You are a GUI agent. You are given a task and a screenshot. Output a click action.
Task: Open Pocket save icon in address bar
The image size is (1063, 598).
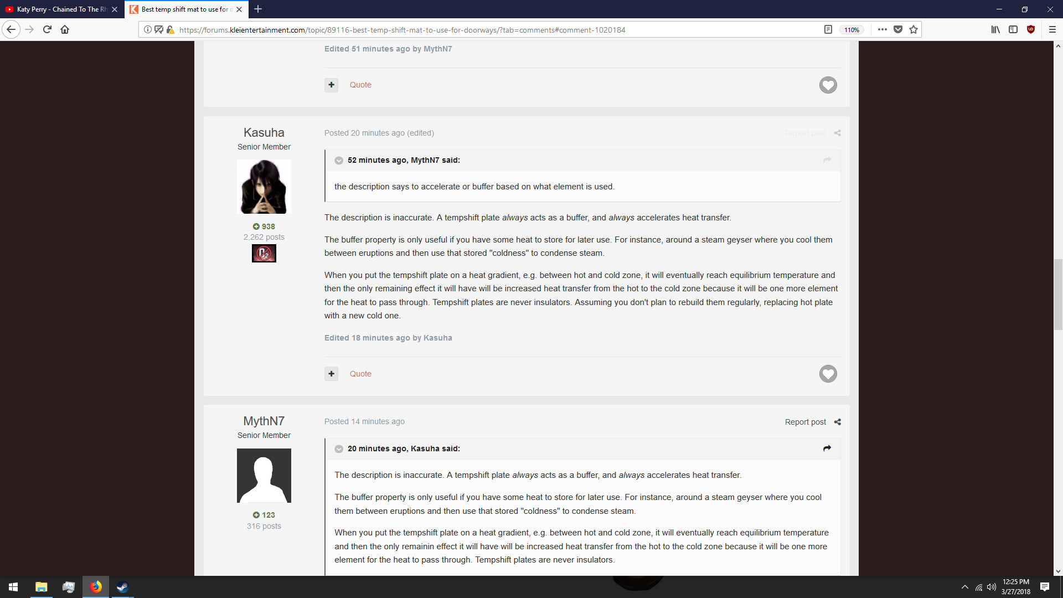click(898, 30)
